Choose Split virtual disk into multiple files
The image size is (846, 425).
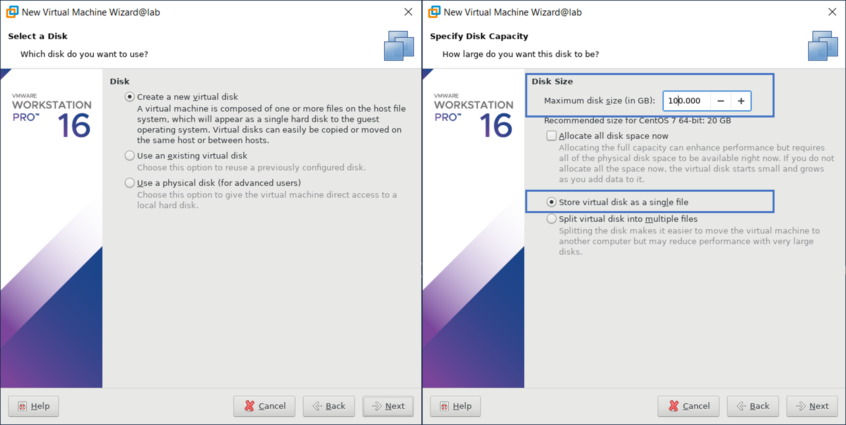click(551, 219)
